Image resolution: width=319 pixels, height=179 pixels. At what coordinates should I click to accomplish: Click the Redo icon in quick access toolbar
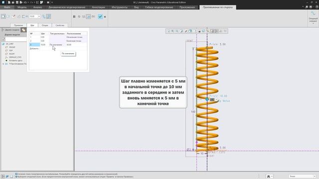31,2
